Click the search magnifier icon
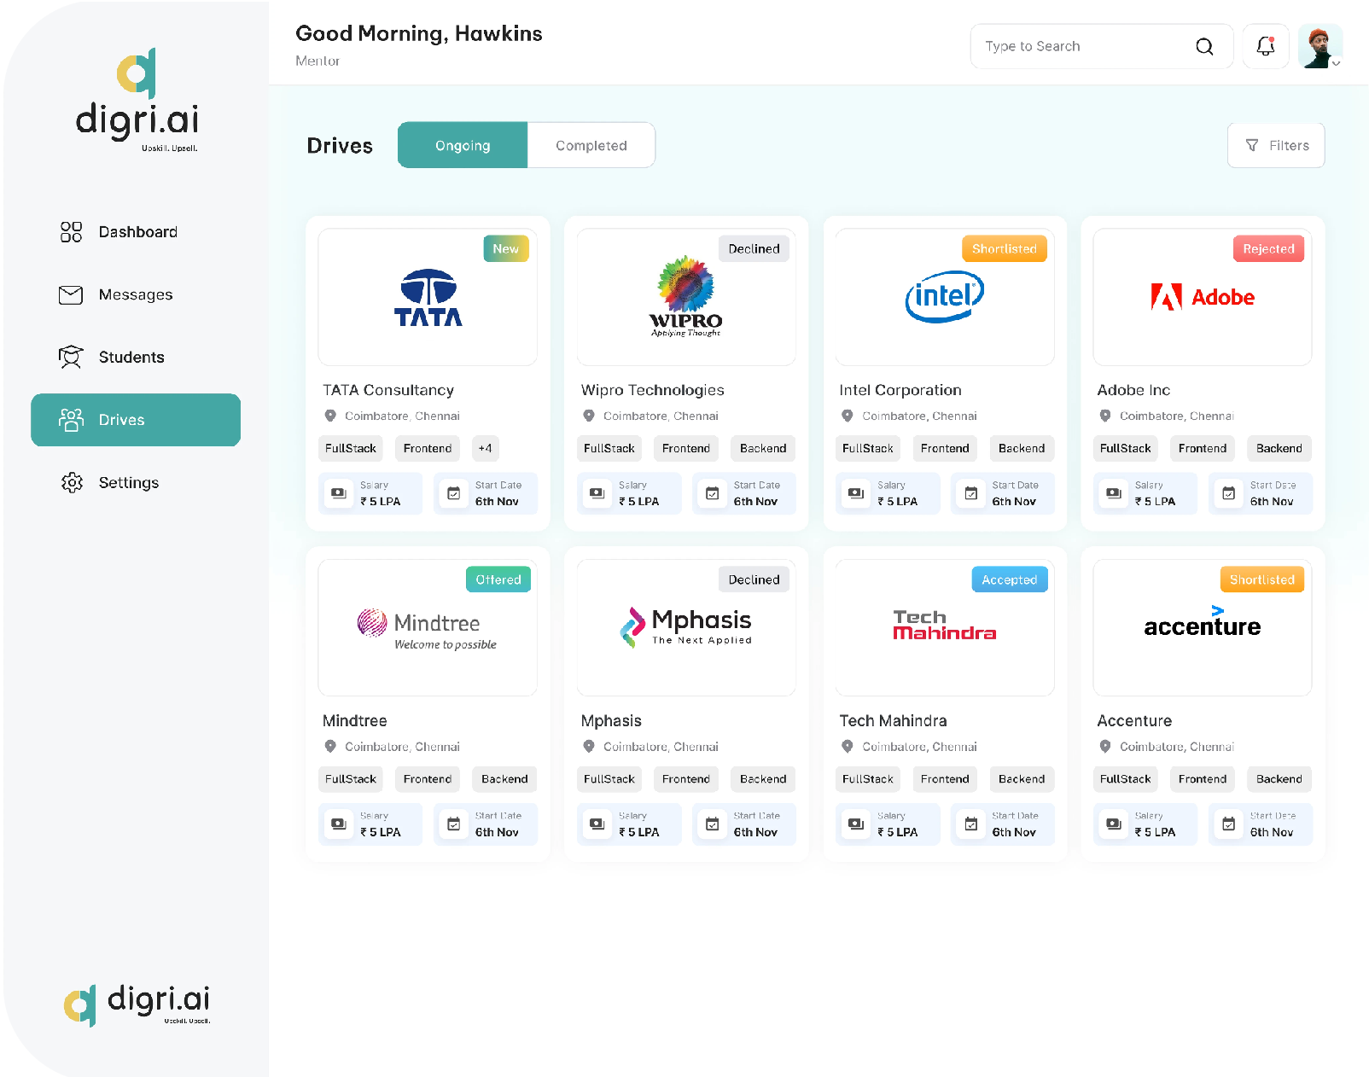Viewport: 1369px width, 1077px height. (1203, 47)
